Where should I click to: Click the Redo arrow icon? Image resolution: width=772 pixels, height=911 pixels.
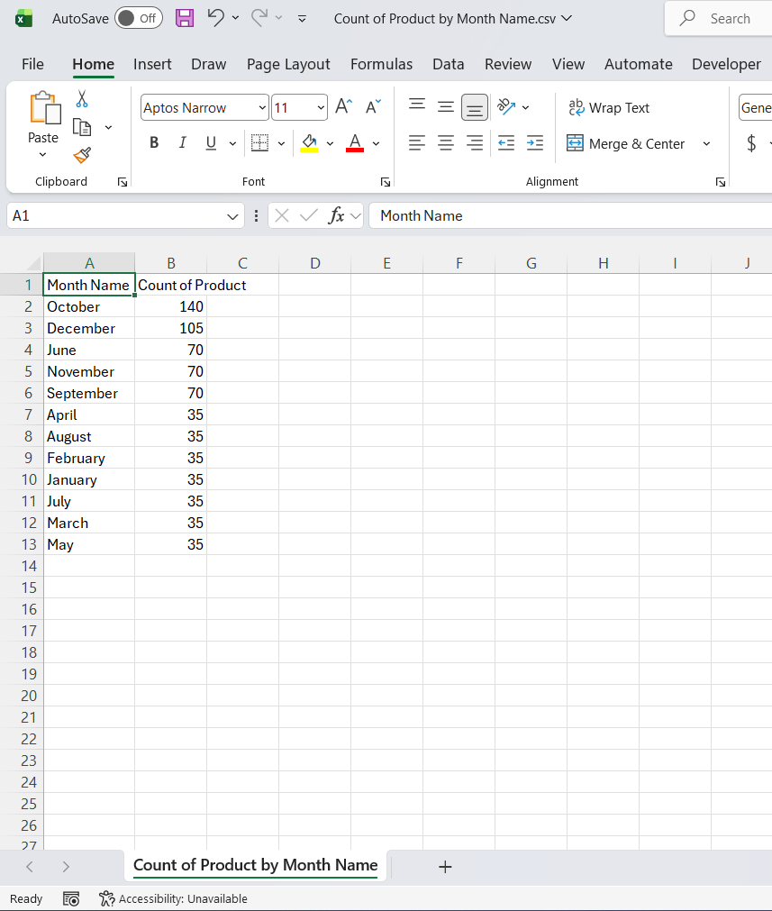(x=259, y=18)
